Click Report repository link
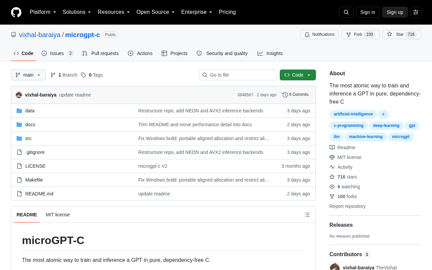432x270 pixels. 347,206
